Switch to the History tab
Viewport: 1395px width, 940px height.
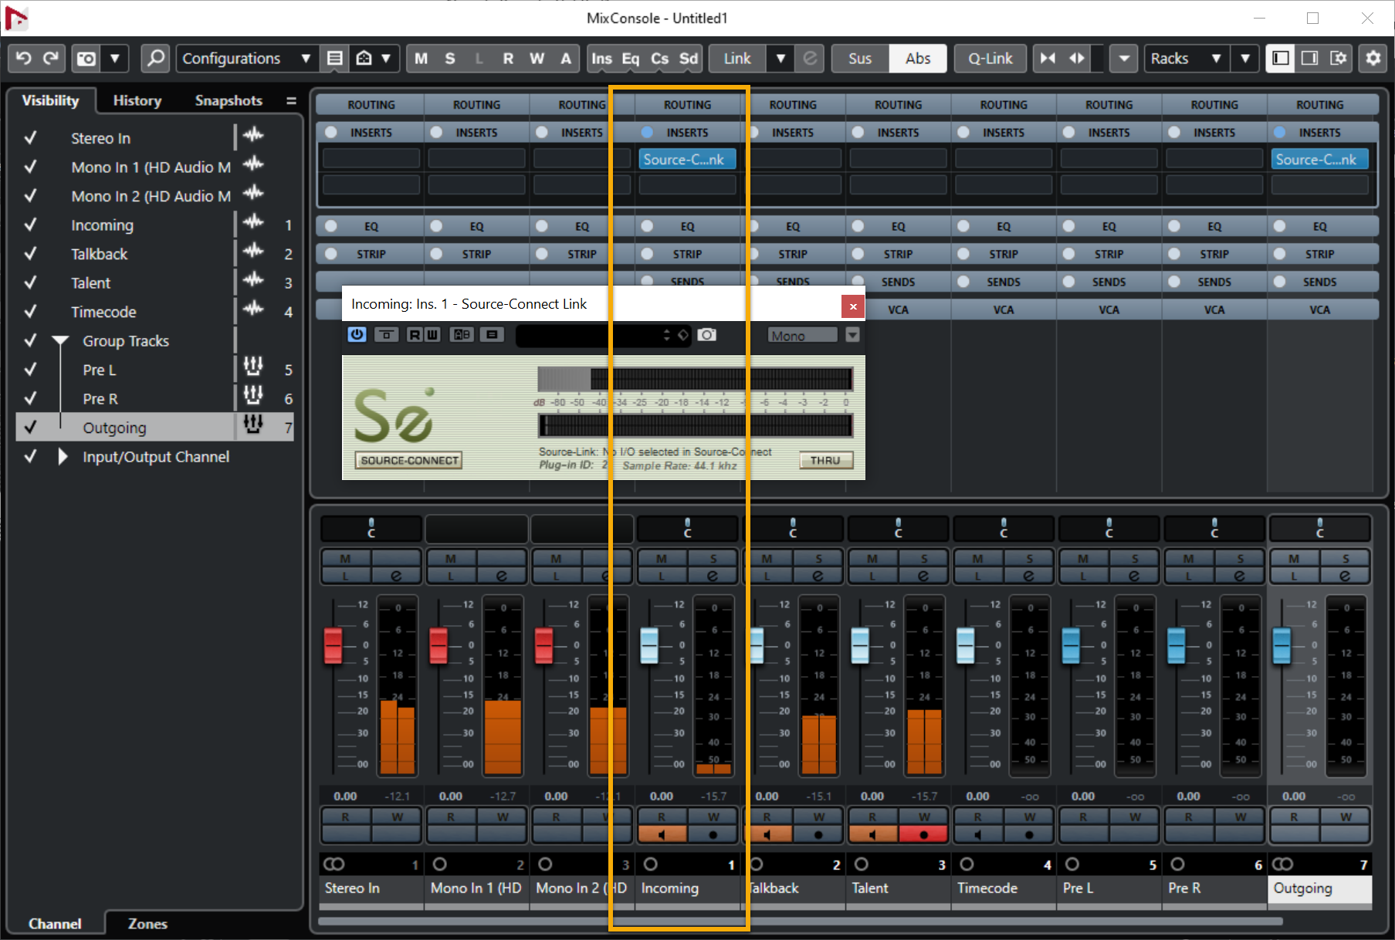[137, 100]
